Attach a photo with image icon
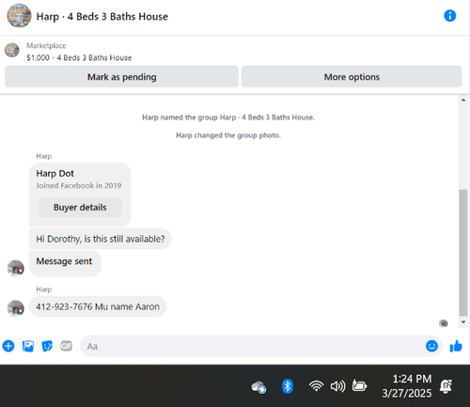 [x=28, y=346]
